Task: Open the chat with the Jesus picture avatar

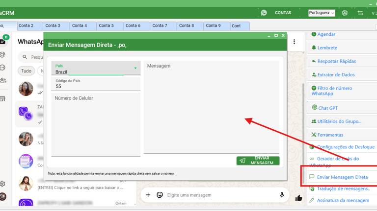Action: (26, 184)
